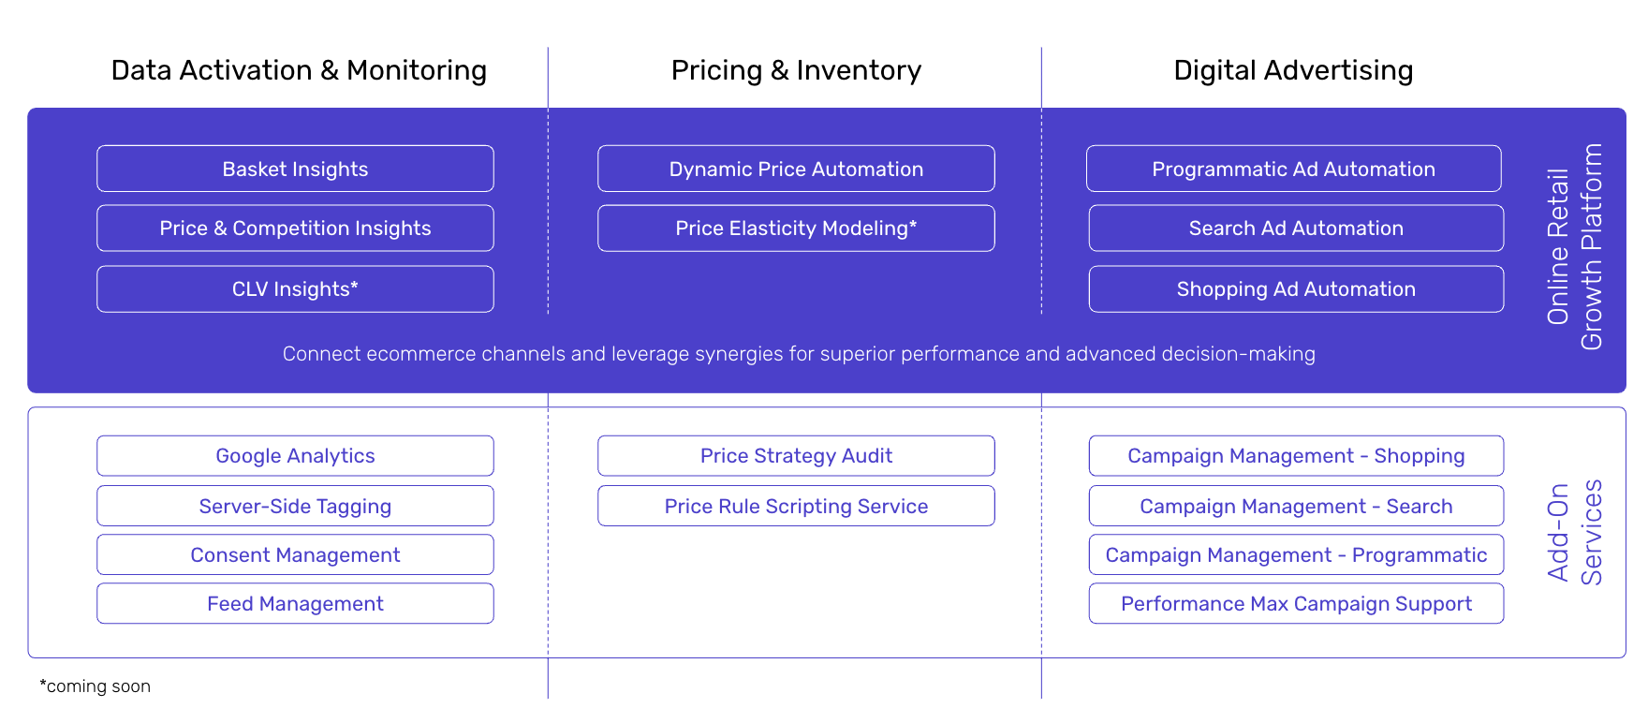This screenshot has height=708, width=1648.
Task: Choose Dynamic Price Automation
Action: (x=796, y=169)
